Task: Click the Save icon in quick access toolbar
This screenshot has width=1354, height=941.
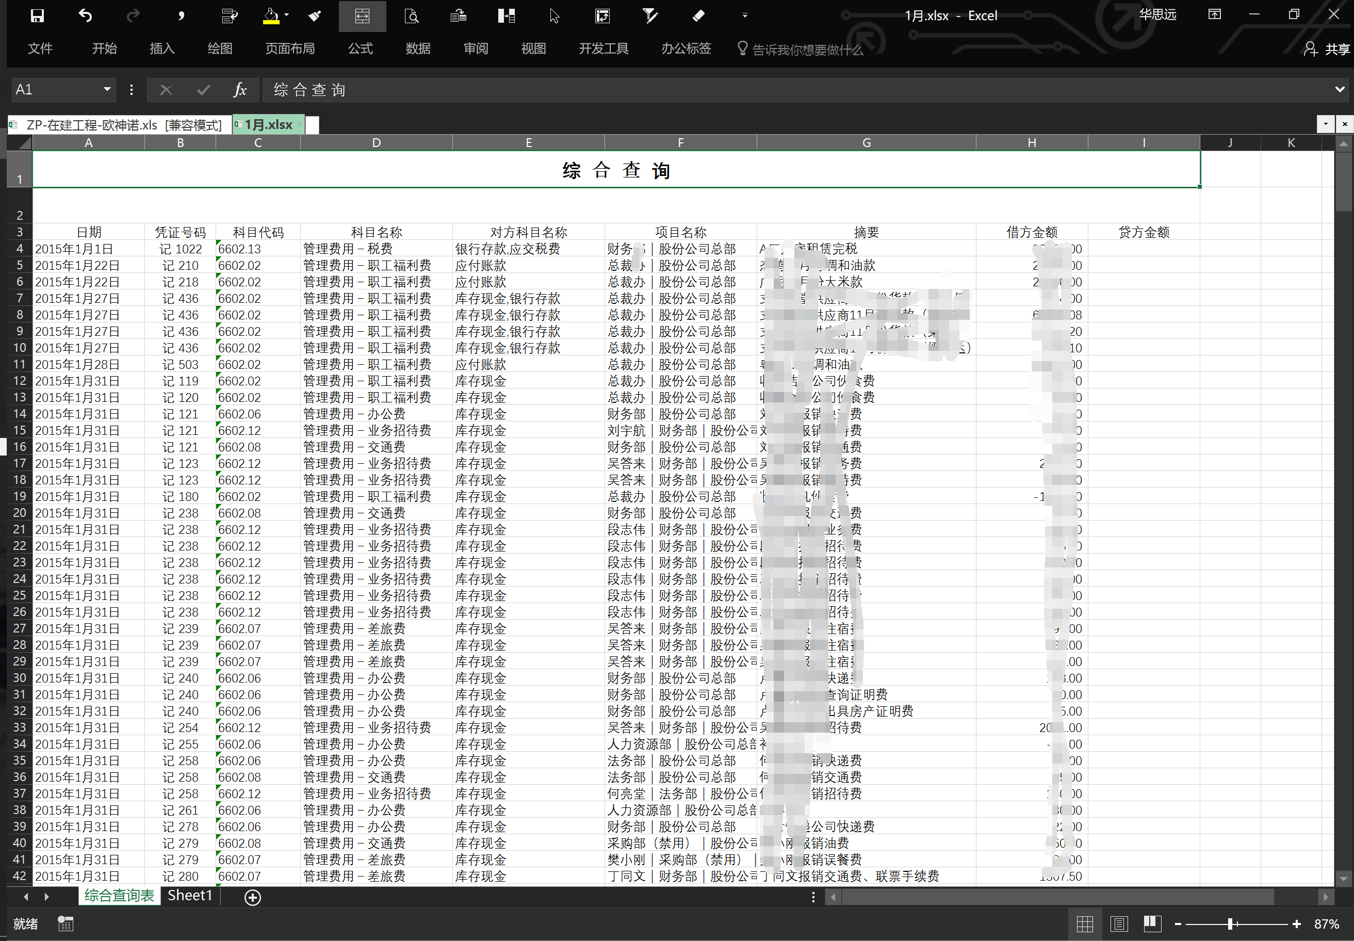Action: [37, 16]
